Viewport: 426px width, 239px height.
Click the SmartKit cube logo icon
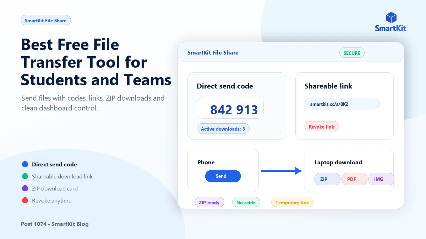[x=391, y=18]
